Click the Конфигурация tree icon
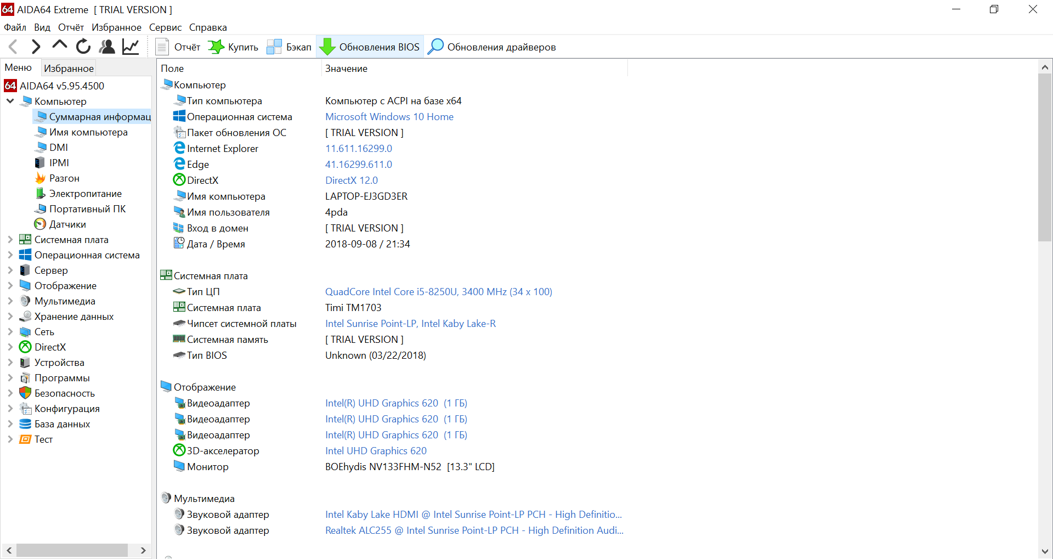Screen dimensions: 1053x559 (x=25, y=409)
